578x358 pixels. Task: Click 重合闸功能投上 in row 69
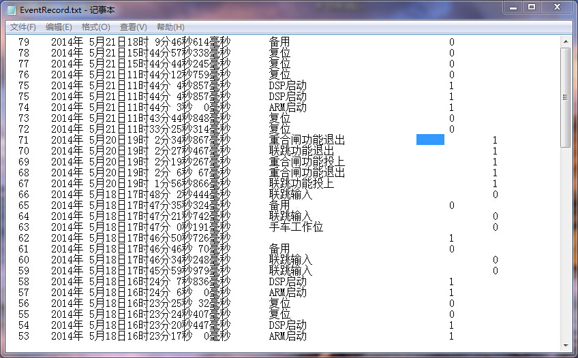(307, 162)
